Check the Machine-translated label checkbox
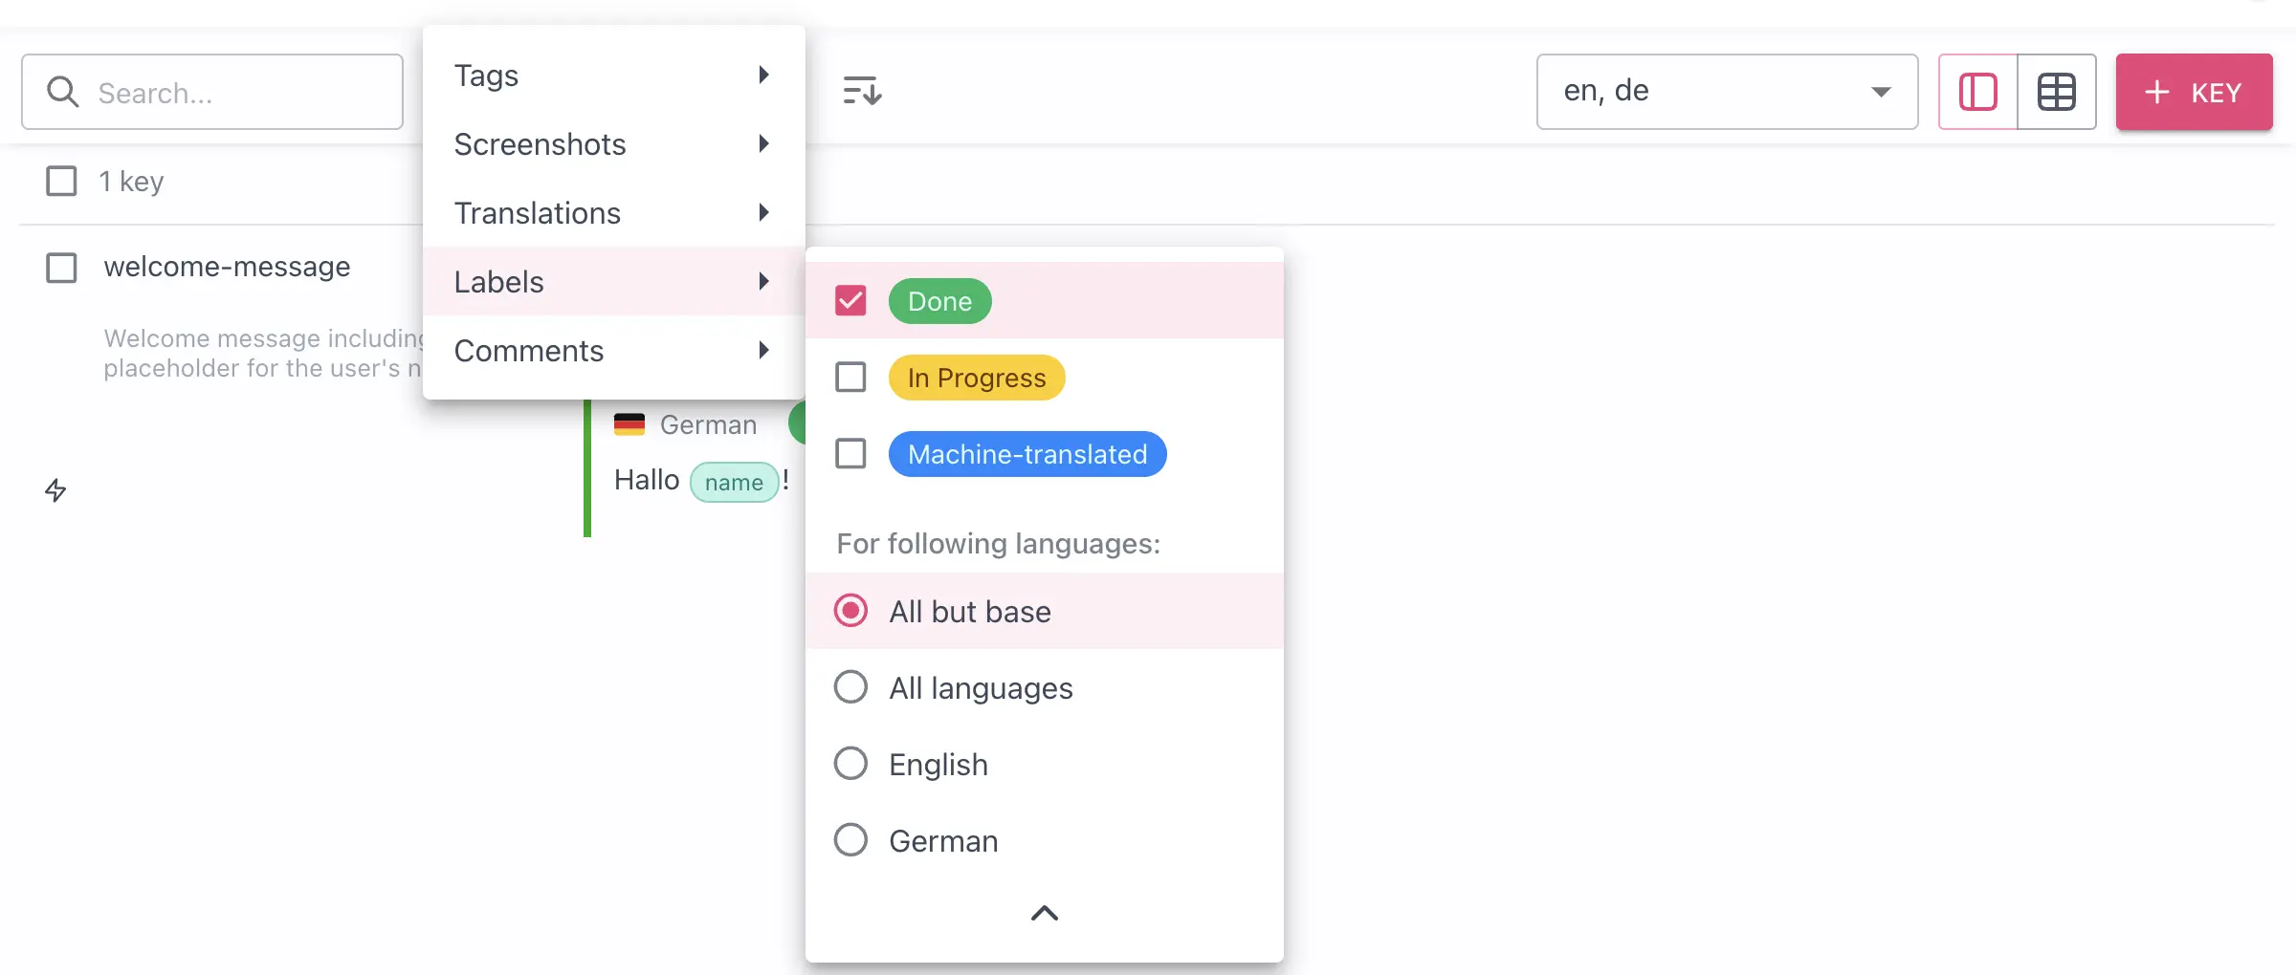Viewport: 2296px width, 975px height. tap(850, 453)
